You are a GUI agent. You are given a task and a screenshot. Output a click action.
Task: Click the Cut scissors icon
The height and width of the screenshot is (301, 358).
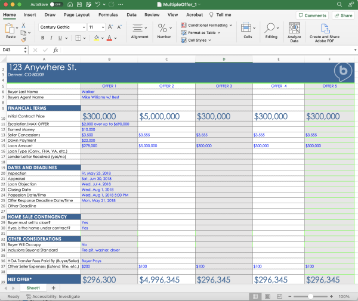(24, 25)
